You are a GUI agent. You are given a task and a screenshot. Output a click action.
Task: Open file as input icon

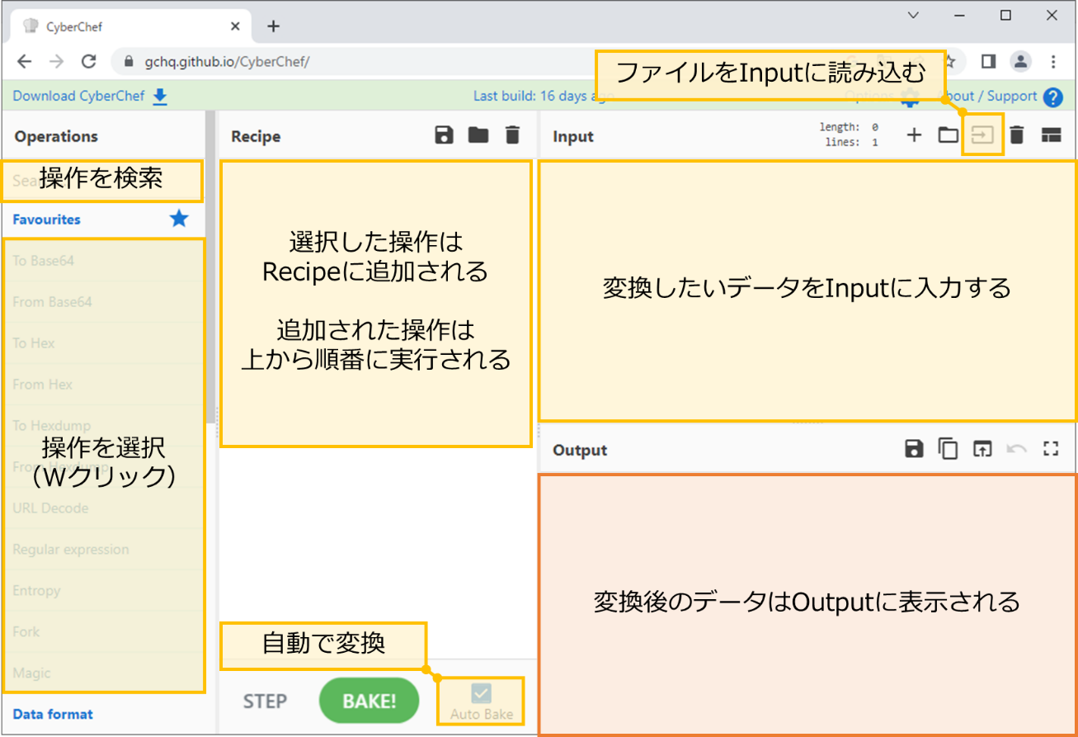[982, 135]
